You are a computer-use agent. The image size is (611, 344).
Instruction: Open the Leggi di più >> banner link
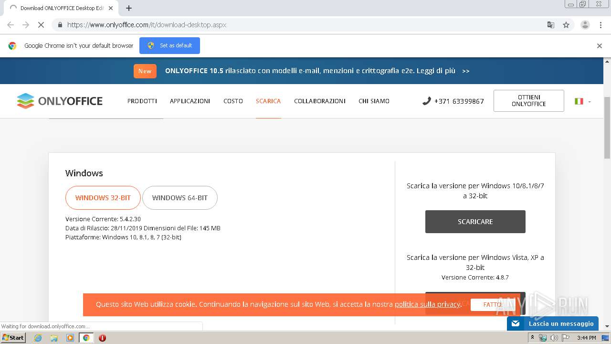[443, 71]
